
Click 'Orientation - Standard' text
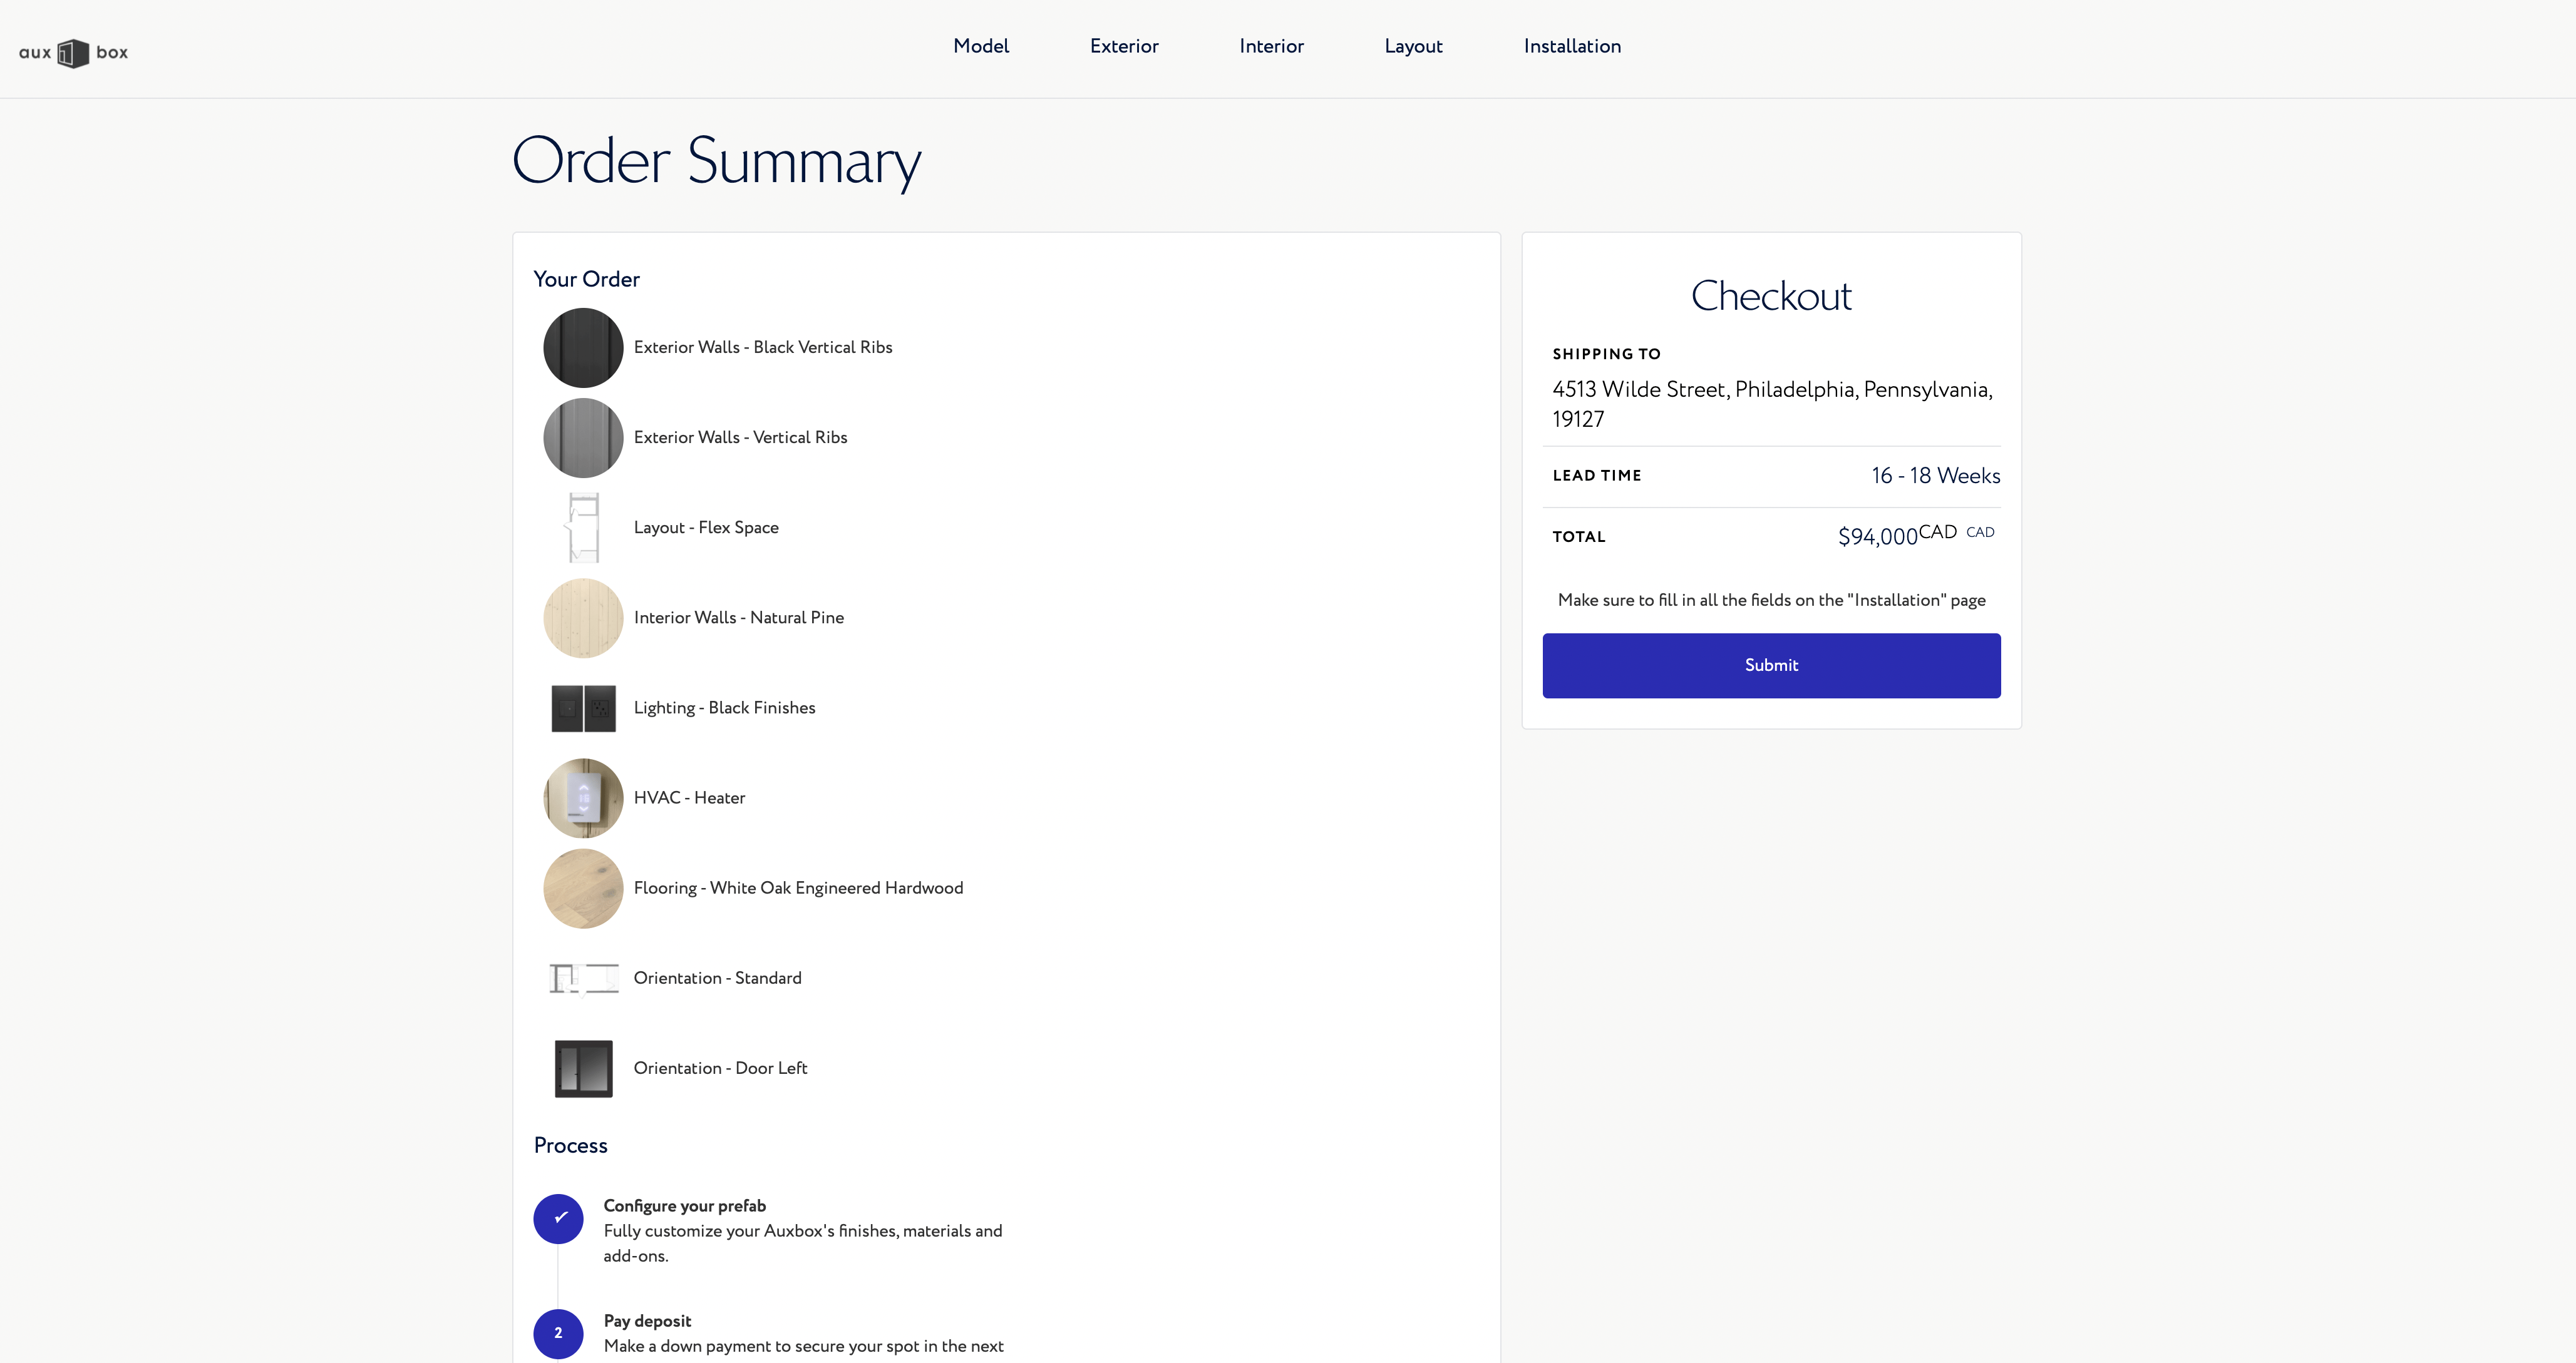tap(717, 978)
